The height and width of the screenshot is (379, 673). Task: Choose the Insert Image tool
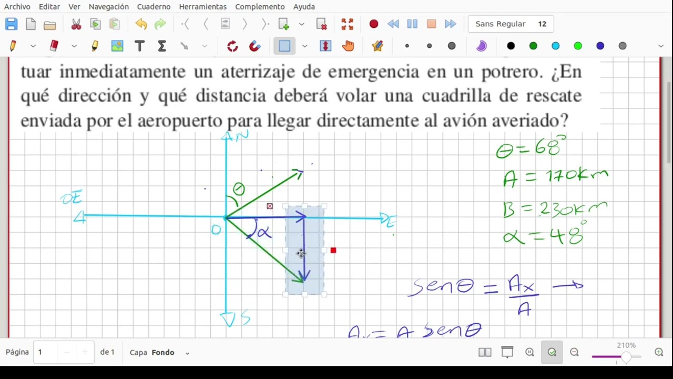tap(117, 46)
